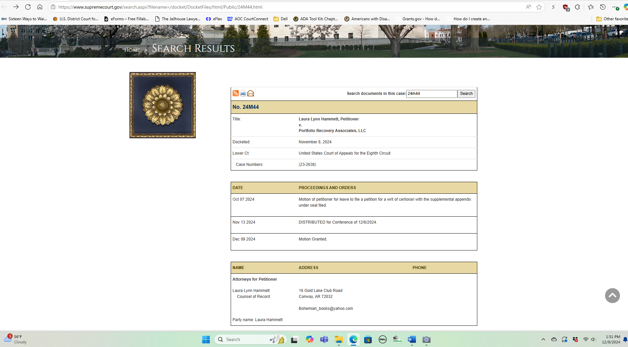The width and height of the screenshot is (628, 347).
Task: Click the Search button for case documents
Action: pos(466,94)
